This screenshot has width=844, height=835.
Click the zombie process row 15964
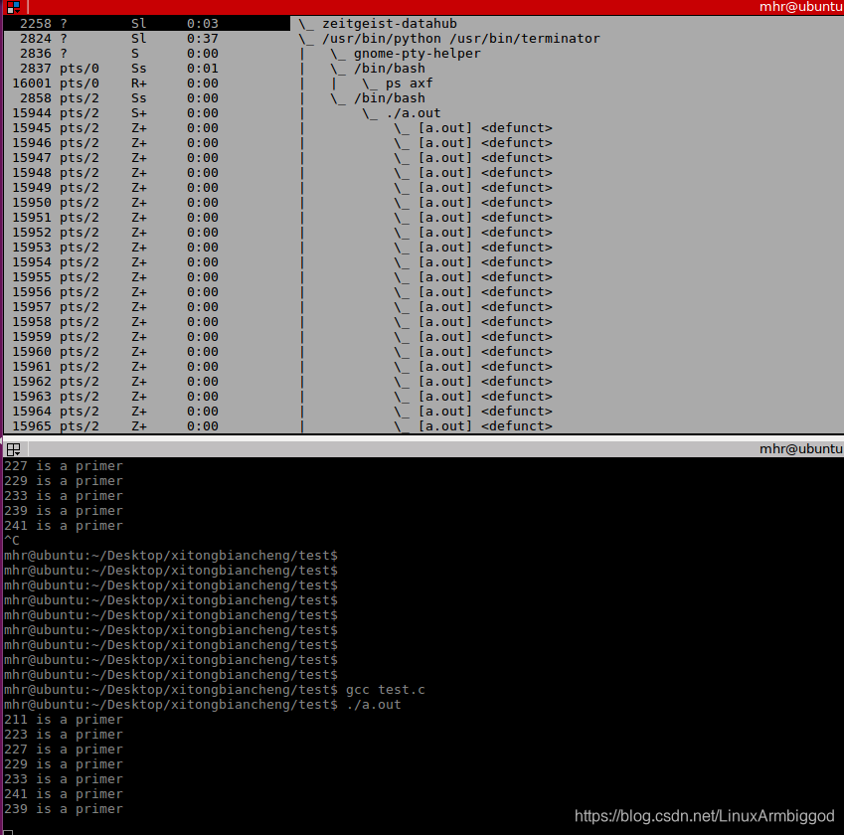282,412
